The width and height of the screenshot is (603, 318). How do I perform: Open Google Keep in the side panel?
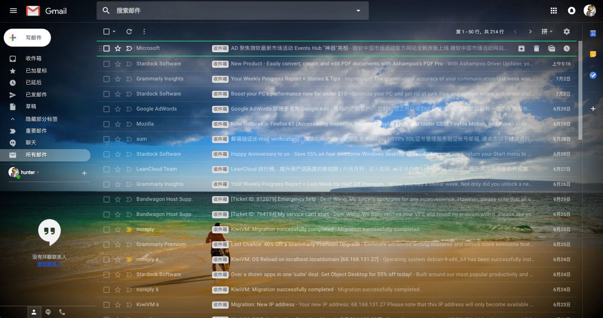pyautogui.click(x=593, y=54)
